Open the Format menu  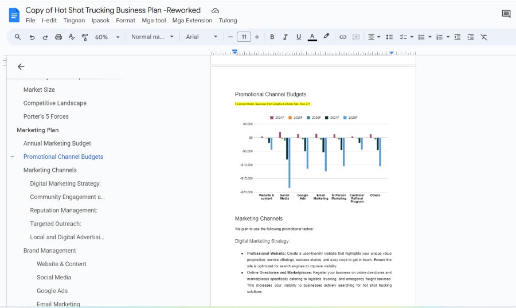126,21
